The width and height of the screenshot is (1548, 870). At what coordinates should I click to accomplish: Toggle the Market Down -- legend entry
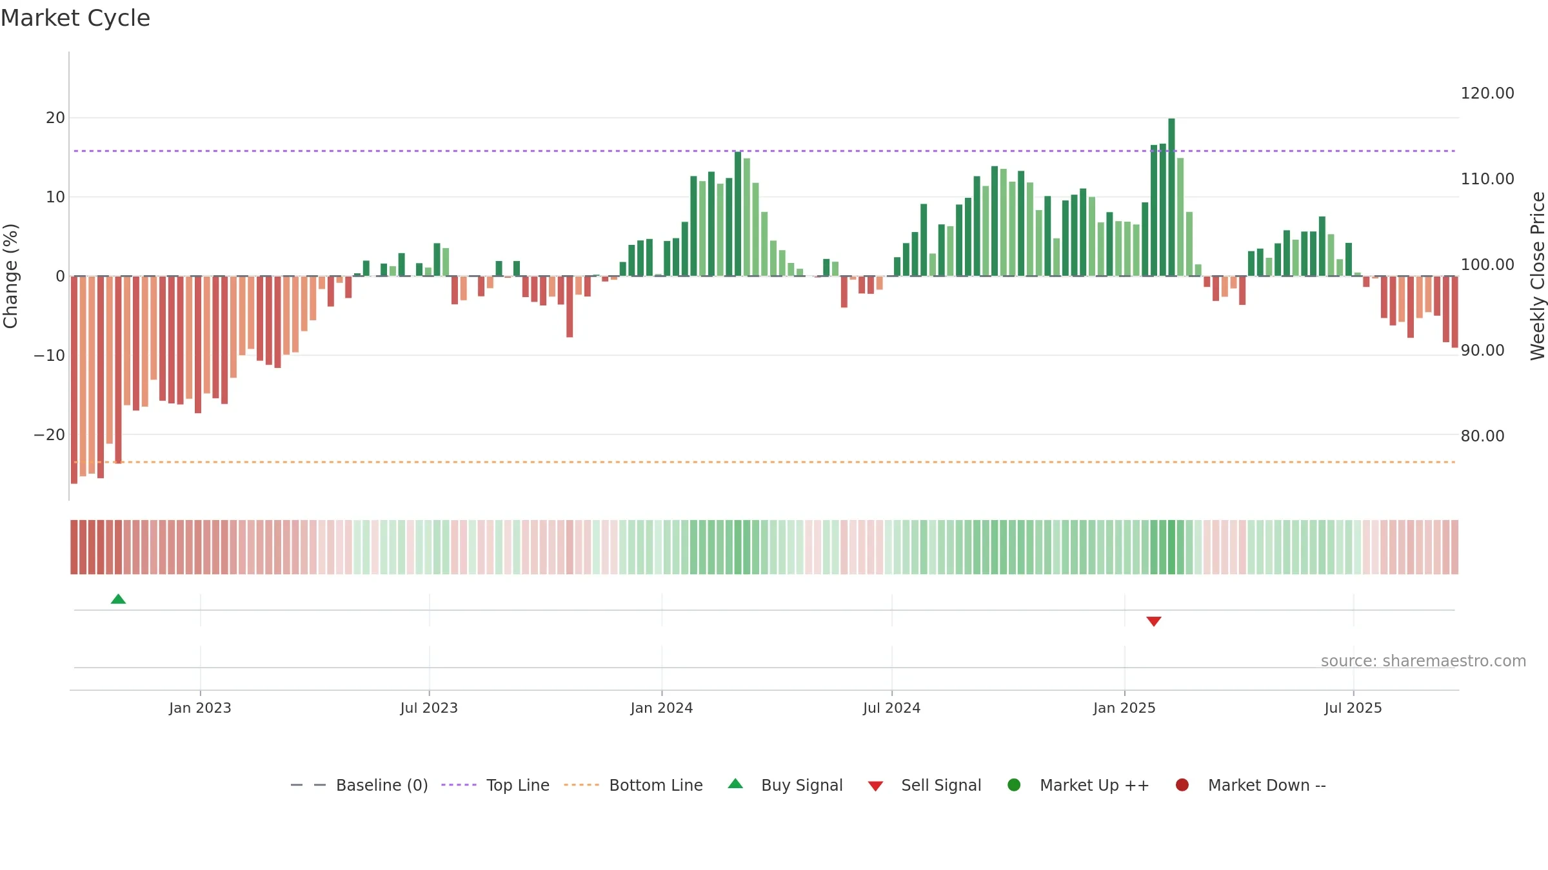click(1251, 785)
